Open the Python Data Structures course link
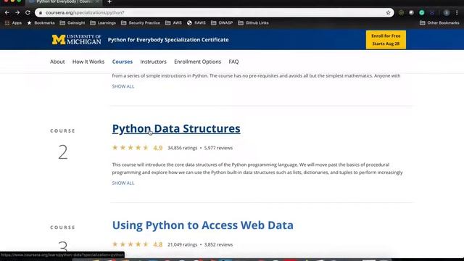464x261 pixels. coord(176,128)
